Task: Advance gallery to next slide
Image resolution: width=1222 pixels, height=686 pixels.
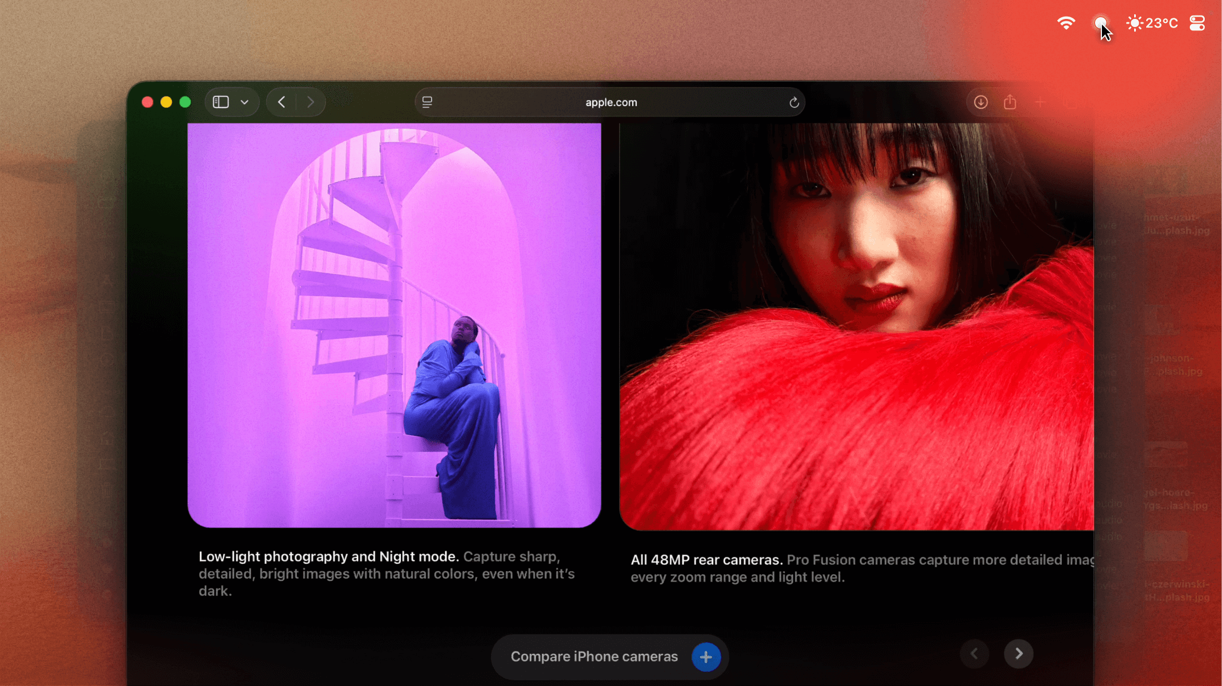Action: (x=1019, y=654)
